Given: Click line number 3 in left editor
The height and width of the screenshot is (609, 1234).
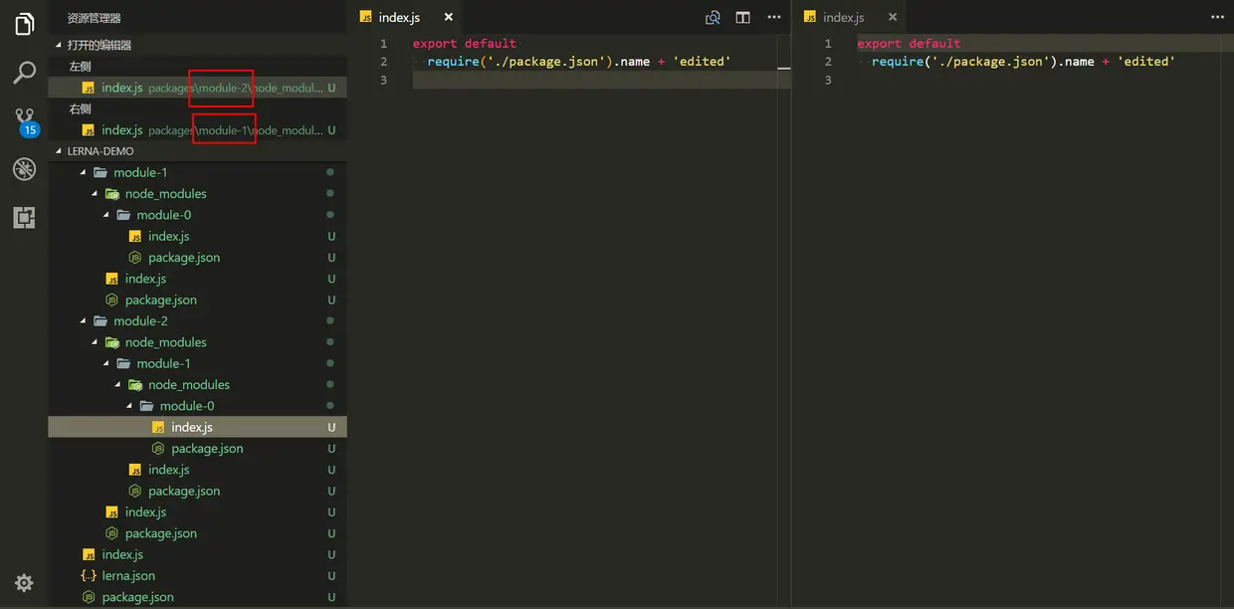Looking at the screenshot, I should click(384, 80).
